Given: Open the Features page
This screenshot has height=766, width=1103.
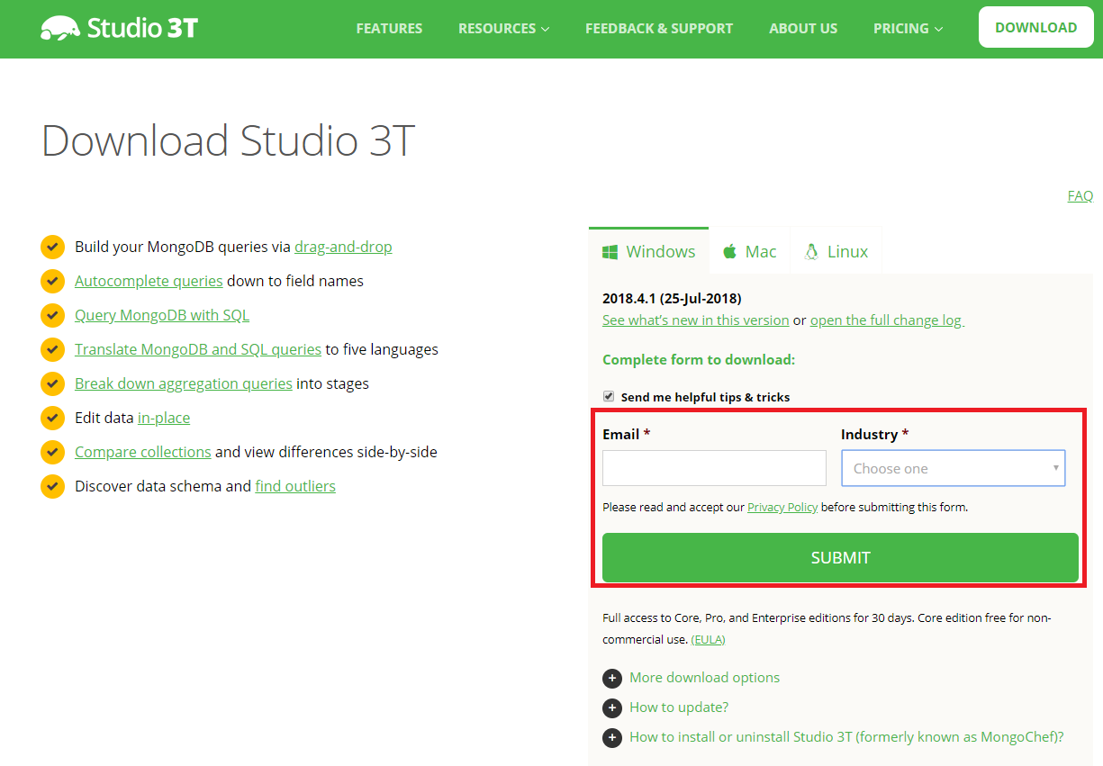Looking at the screenshot, I should 389,29.
